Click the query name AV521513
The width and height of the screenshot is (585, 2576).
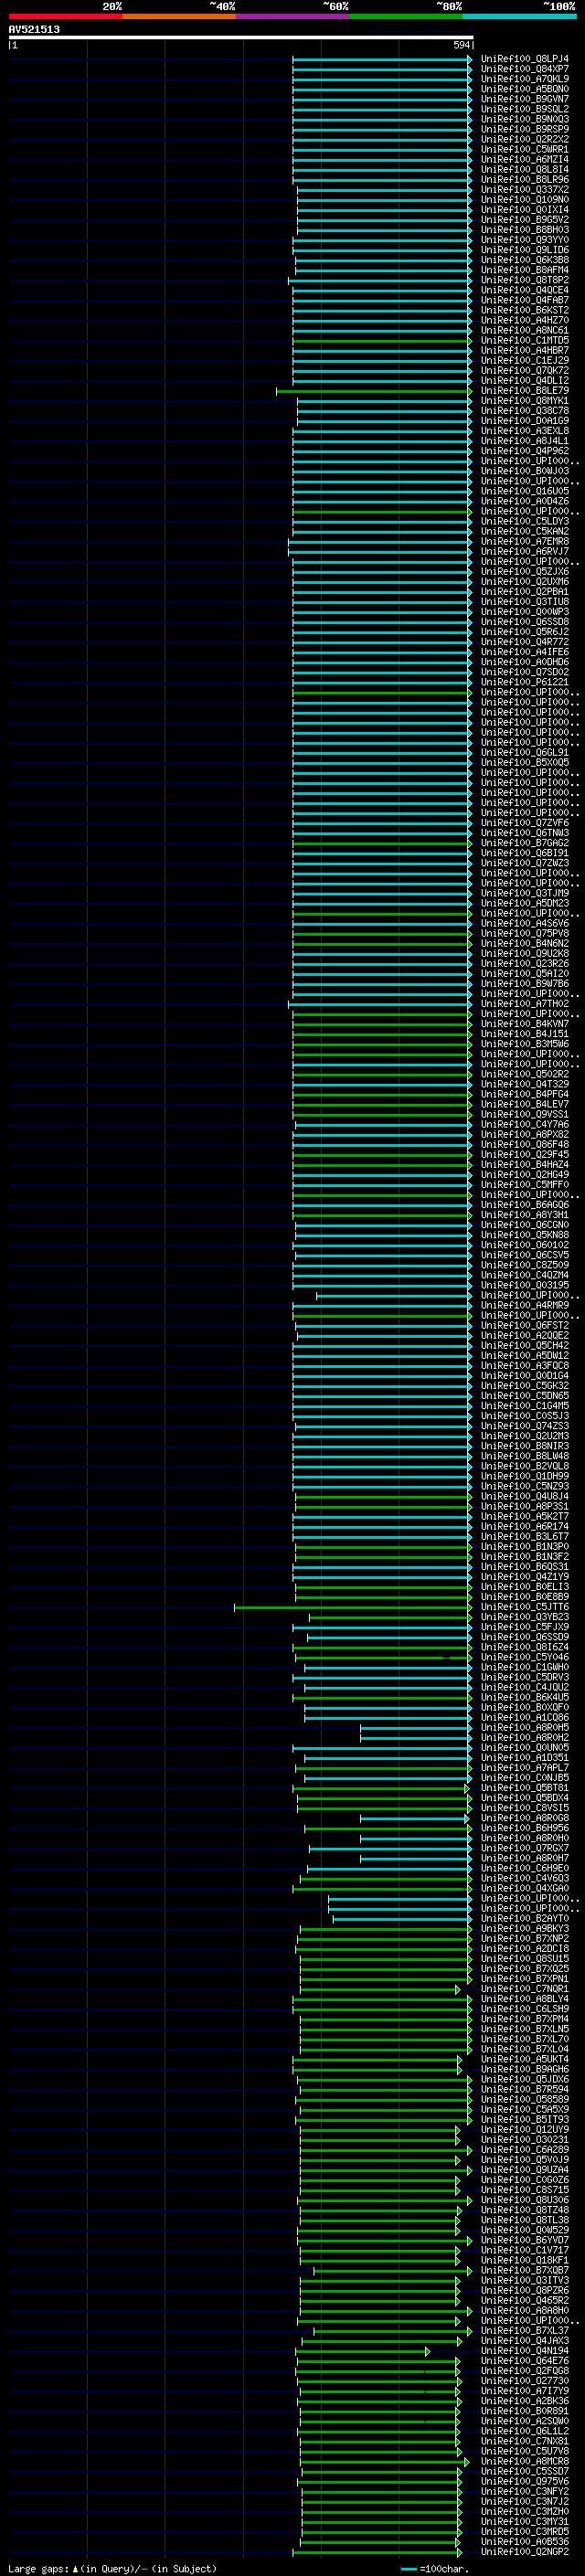[x=34, y=29]
